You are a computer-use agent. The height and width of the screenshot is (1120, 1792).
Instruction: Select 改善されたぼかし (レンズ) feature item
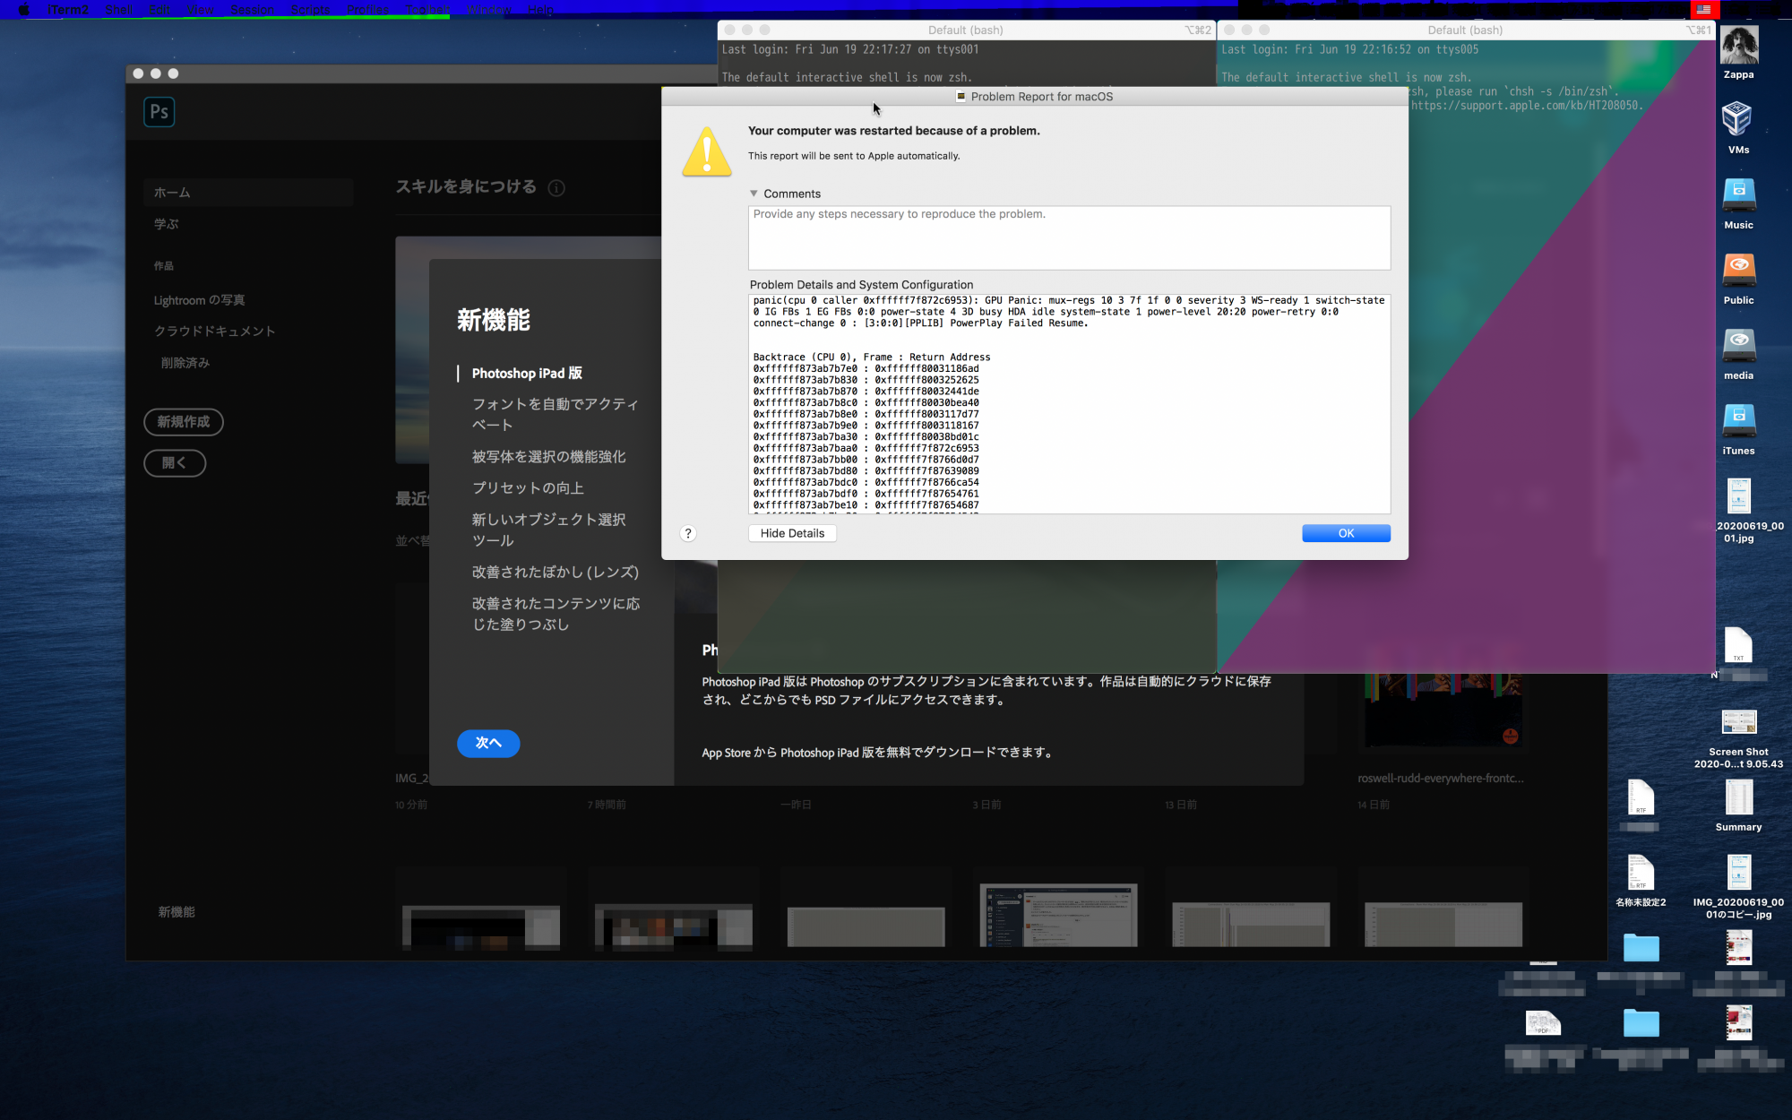[556, 573]
